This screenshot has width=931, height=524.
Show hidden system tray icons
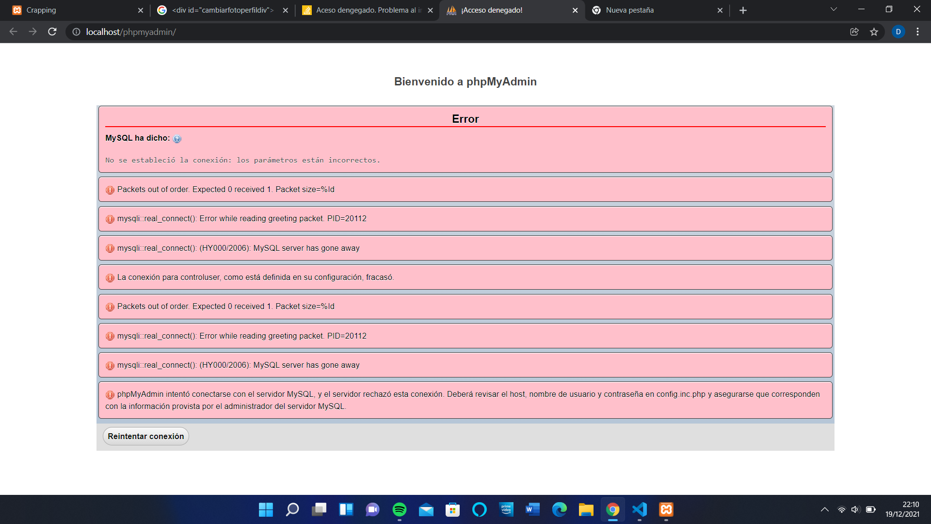click(x=824, y=509)
